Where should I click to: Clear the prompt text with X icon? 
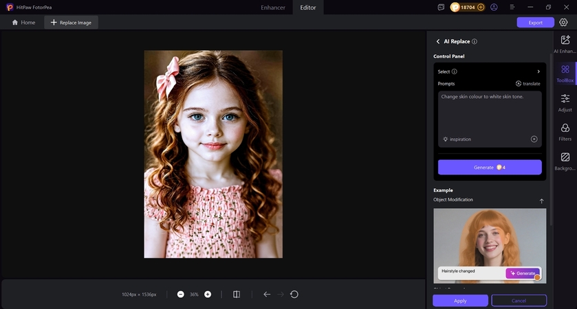click(x=534, y=139)
